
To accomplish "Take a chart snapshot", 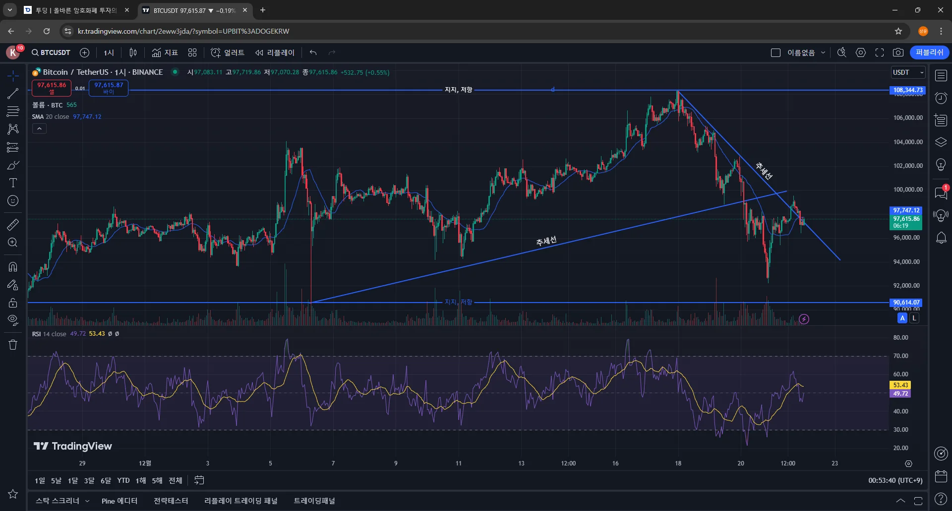I will (898, 52).
